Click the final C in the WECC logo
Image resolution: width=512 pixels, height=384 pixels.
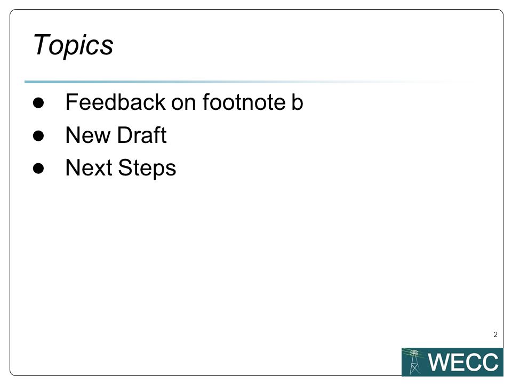click(x=490, y=362)
